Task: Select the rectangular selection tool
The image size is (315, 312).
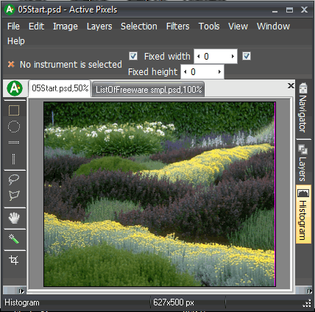Action: point(14,110)
